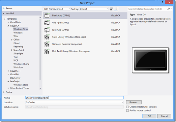The height and width of the screenshot is (122, 176).
Task: Click the Split App (XAML) template icon
Action: tap(47, 30)
